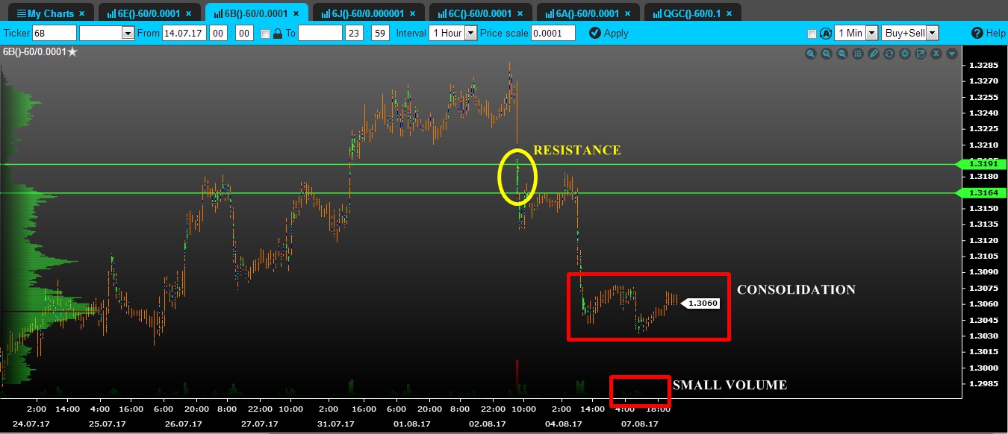The height and width of the screenshot is (434, 1008).
Task: Reset chart zoom with the crossed magnifier icon
Action: point(811,54)
